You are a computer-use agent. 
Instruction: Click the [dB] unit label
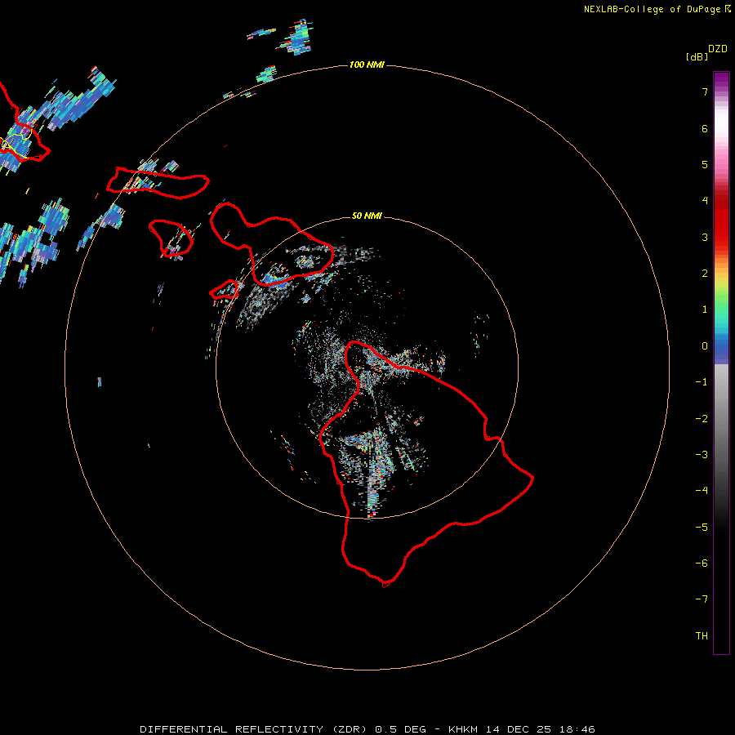pyautogui.click(x=697, y=57)
